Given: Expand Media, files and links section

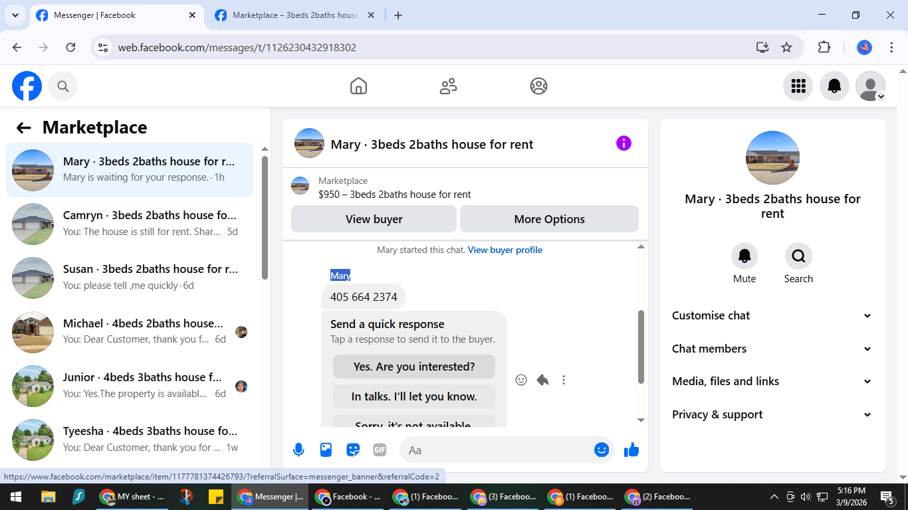Looking at the screenshot, I should pos(771,381).
